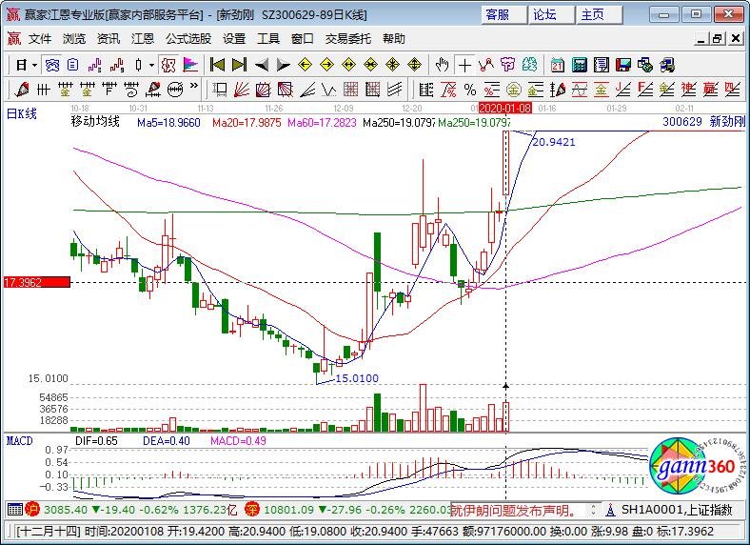Click the plain black percent icon
The height and width of the screenshot is (545, 750).
point(470,89)
